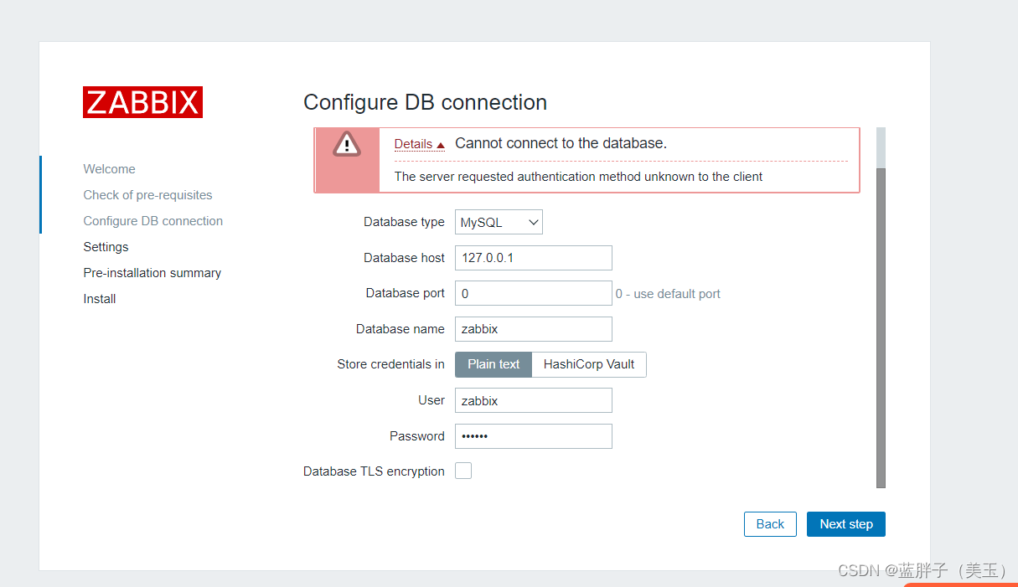Proceed with Next step button
This screenshot has height=587, width=1018.
846,524
